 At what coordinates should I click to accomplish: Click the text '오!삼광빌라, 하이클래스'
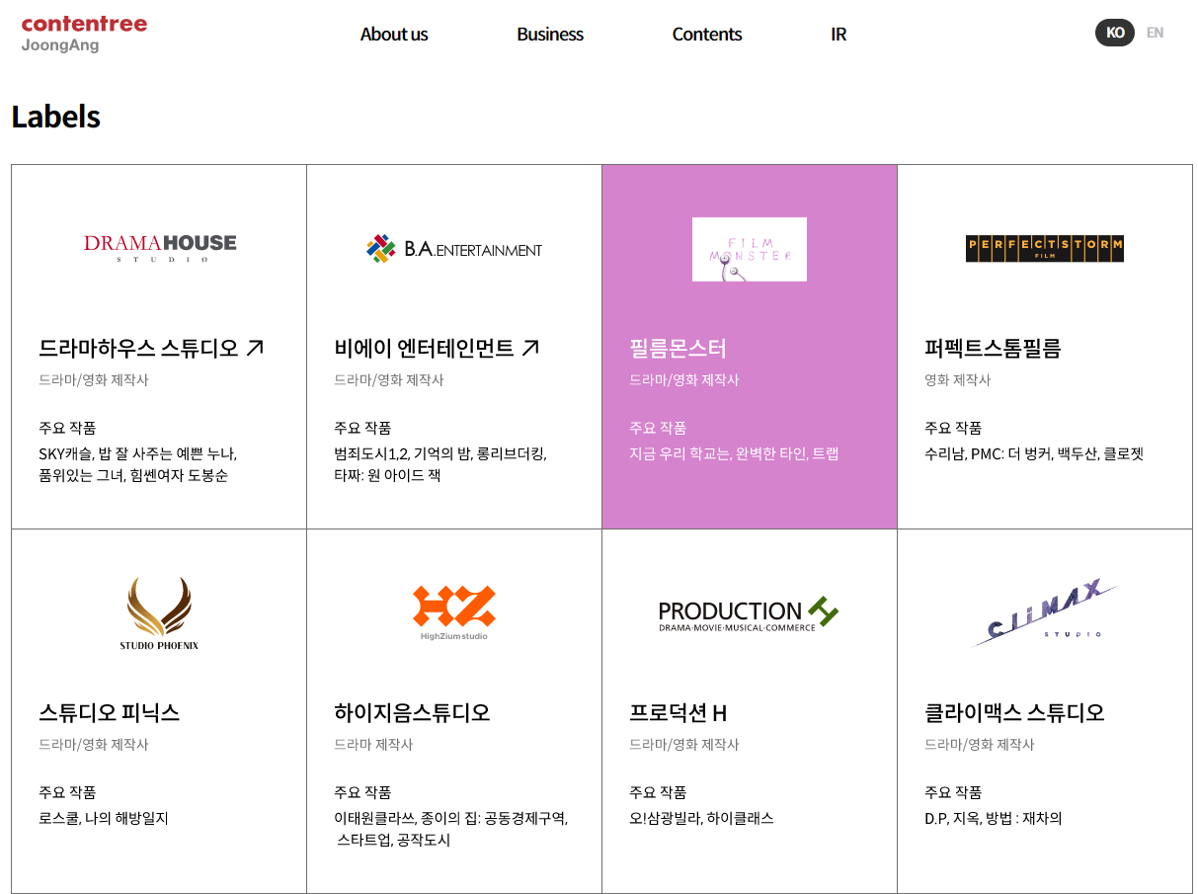point(701,819)
